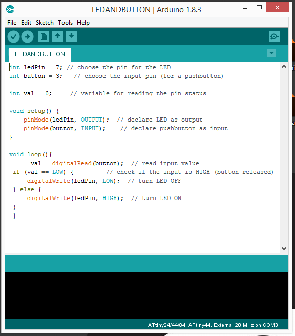This screenshot has width=295, height=336.
Task: Click the '// read input value' comment
Action: [165, 164]
